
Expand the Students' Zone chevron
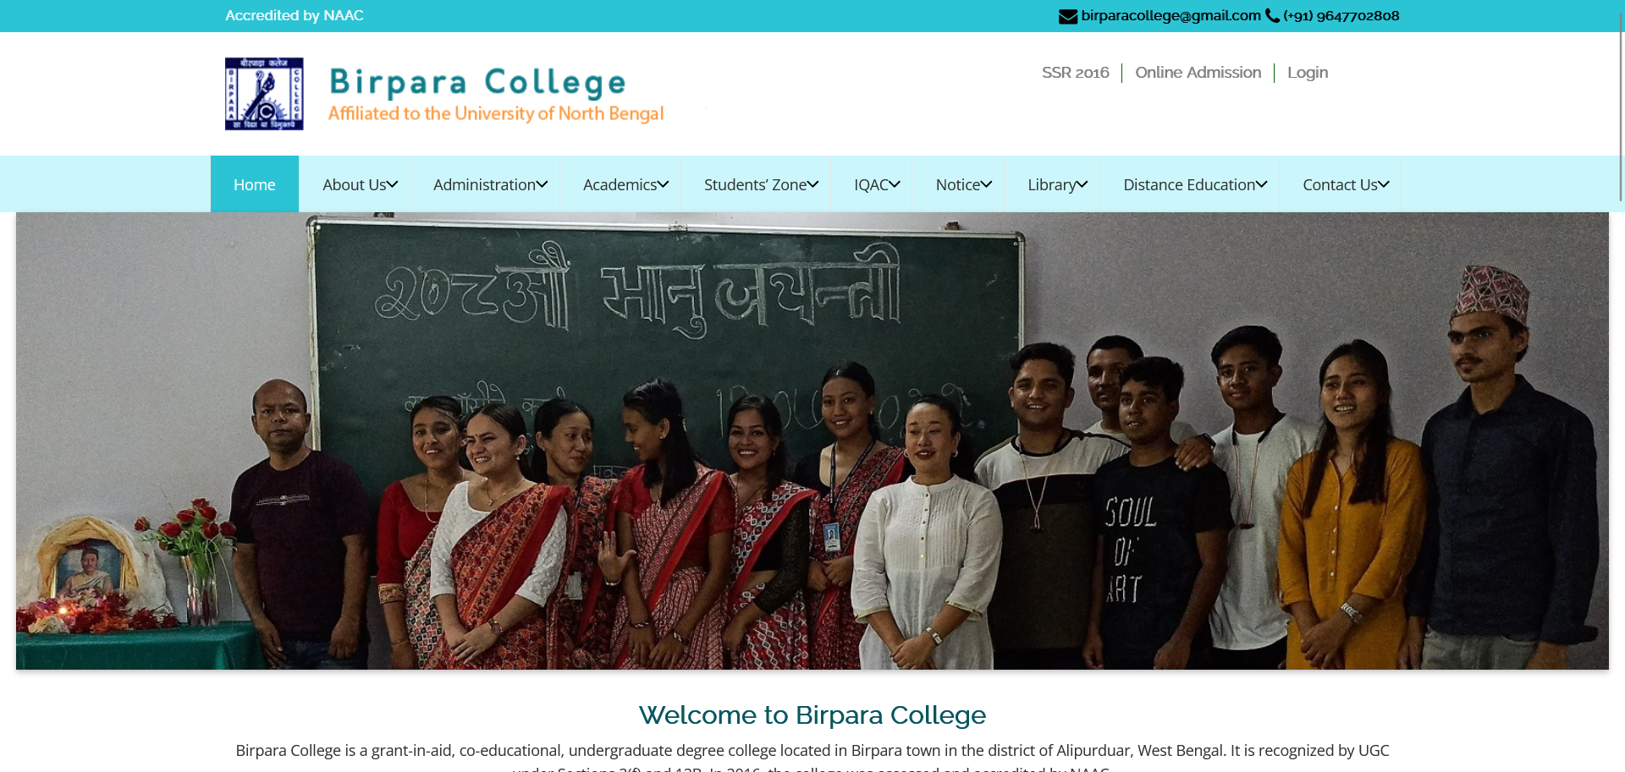[813, 184]
